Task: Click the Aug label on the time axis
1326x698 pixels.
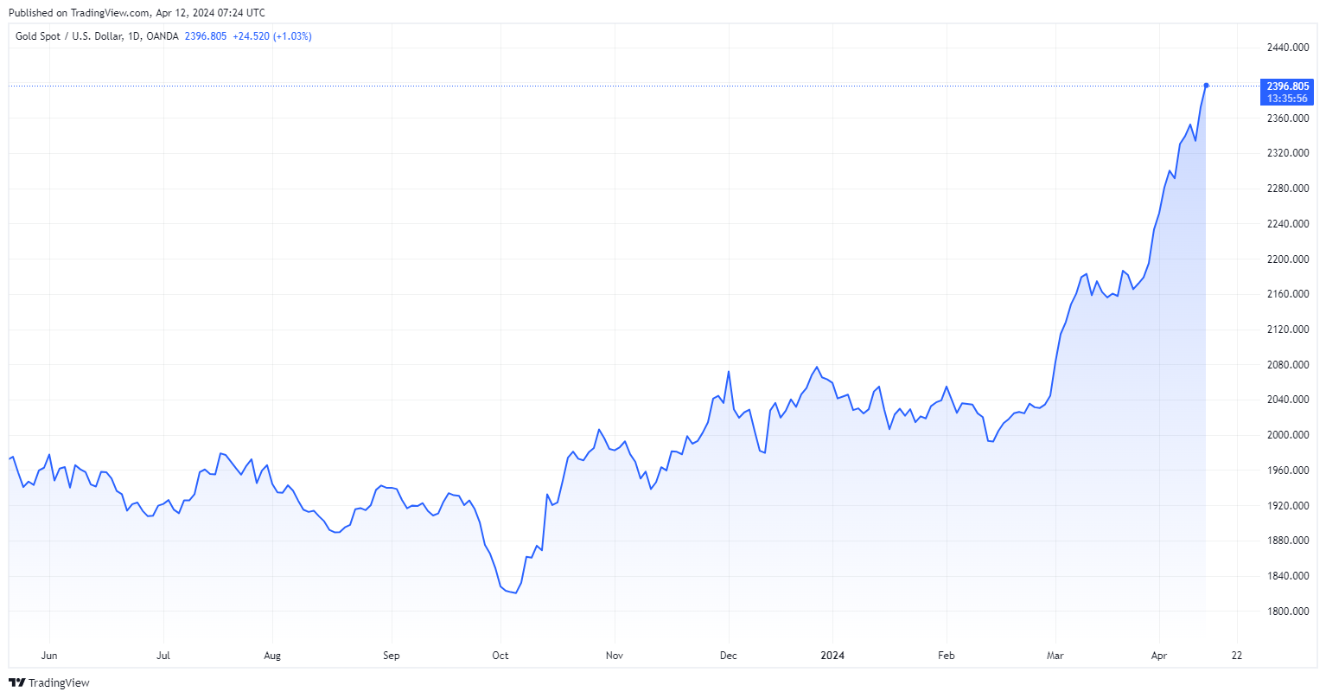Action: 272,656
